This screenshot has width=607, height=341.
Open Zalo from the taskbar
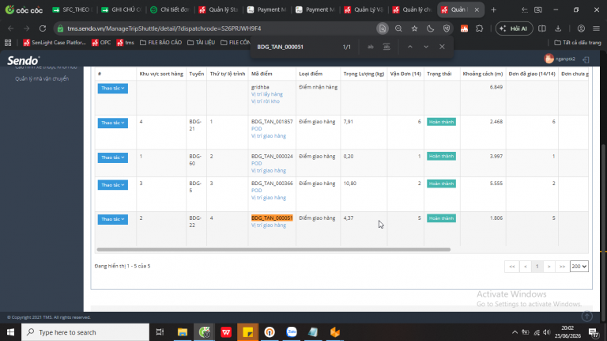(292, 332)
